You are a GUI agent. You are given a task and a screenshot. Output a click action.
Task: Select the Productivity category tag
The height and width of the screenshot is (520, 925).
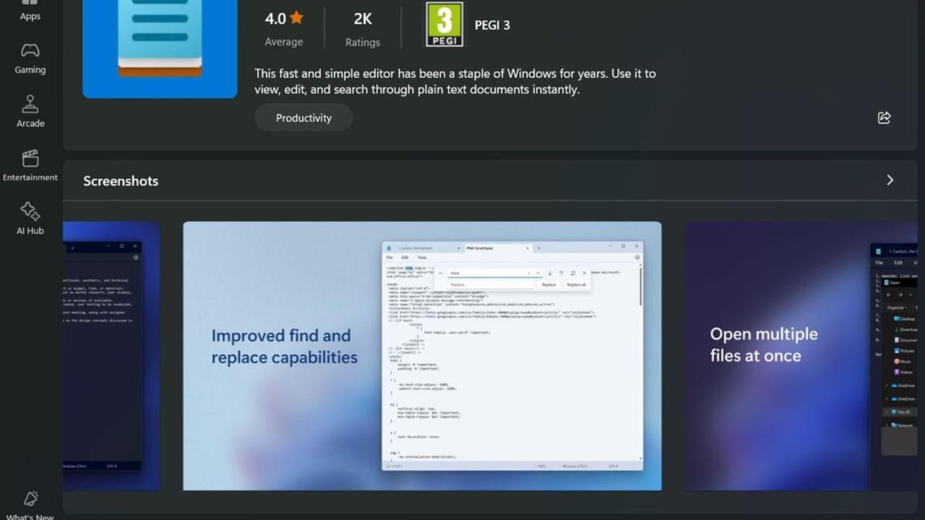(x=304, y=118)
